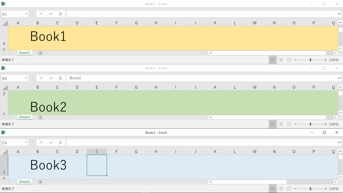The width and height of the screenshot is (343, 193).
Task: Switch Book2 to Normal view
Action: pyautogui.click(x=273, y=124)
